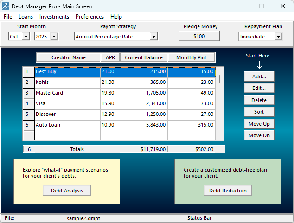The height and width of the screenshot is (223, 294).
Task: Click row header number 3
Action: click(x=29, y=94)
